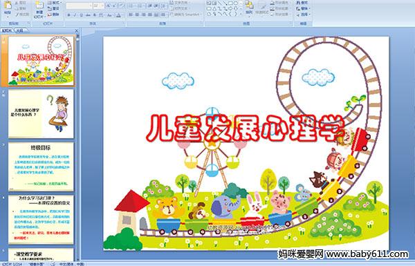This screenshot has width=415, height=266.
Task: Select the oval shape in shapes gallery
Action: 235,3
